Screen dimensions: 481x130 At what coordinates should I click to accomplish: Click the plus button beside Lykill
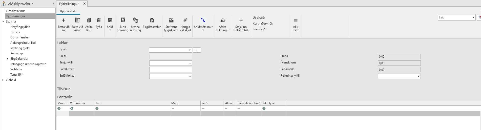(197, 50)
